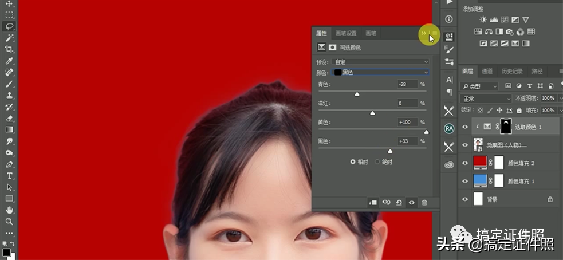The height and width of the screenshot is (260, 563).
Task: Select the Eraser tool
Action: coord(9,118)
